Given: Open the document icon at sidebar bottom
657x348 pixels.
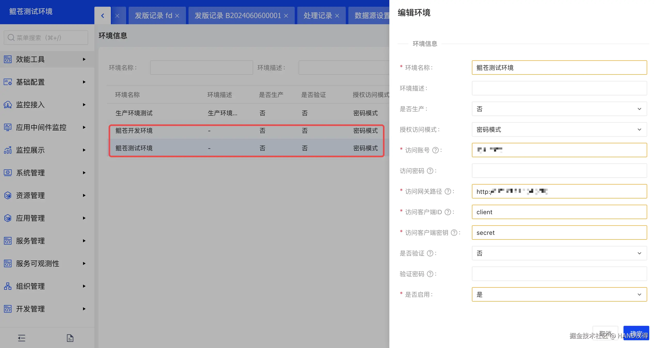Looking at the screenshot, I should click(70, 338).
